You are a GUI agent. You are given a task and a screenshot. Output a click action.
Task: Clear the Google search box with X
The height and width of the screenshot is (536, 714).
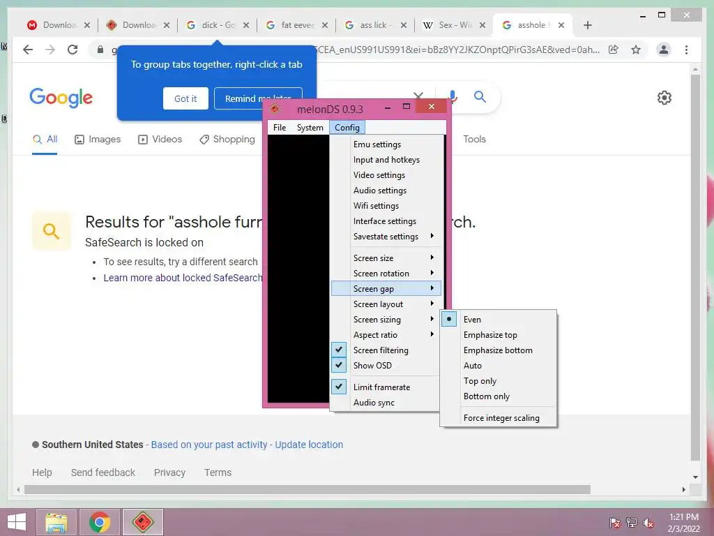tap(418, 96)
